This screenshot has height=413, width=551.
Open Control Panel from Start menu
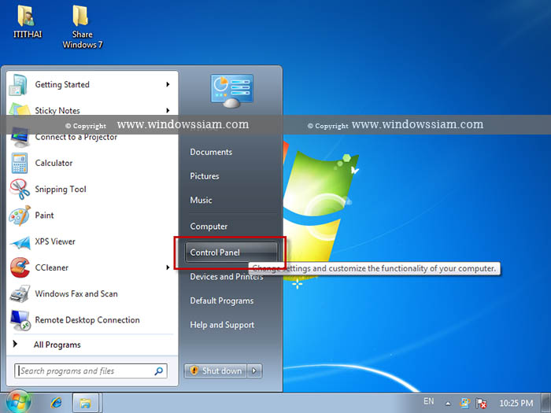(x=231, y=253)
